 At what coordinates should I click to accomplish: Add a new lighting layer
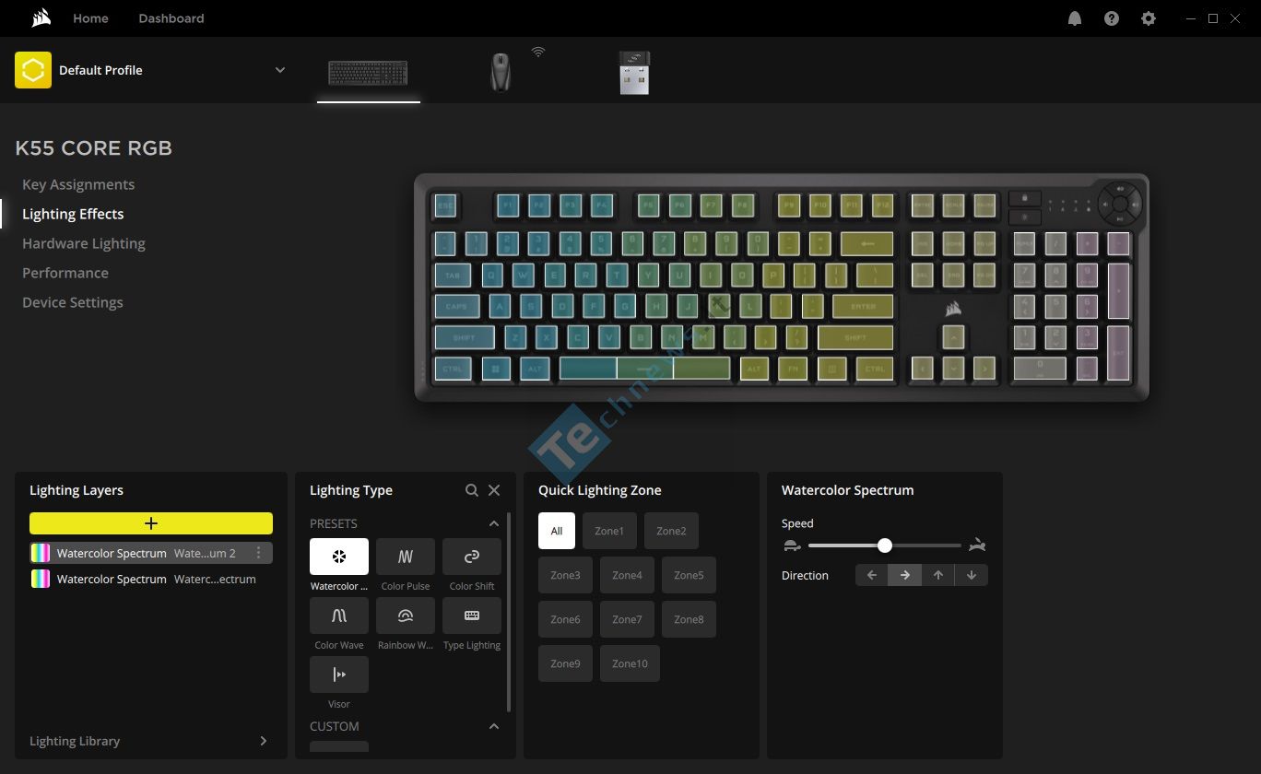151,523
